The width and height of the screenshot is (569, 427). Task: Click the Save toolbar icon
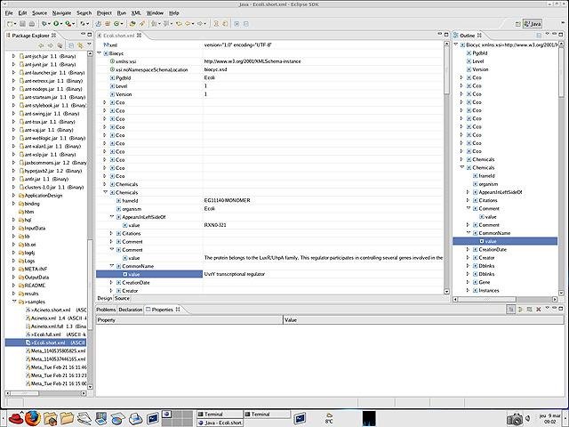click(22, 24)
